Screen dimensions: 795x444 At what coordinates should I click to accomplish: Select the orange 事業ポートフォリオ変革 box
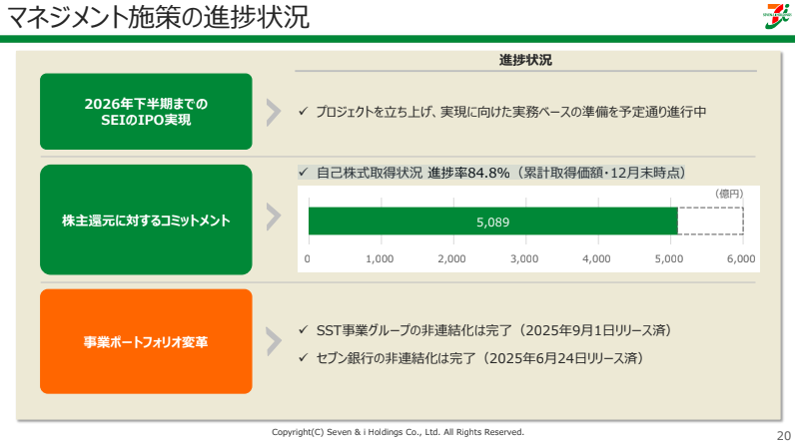[x=146, y=341]
